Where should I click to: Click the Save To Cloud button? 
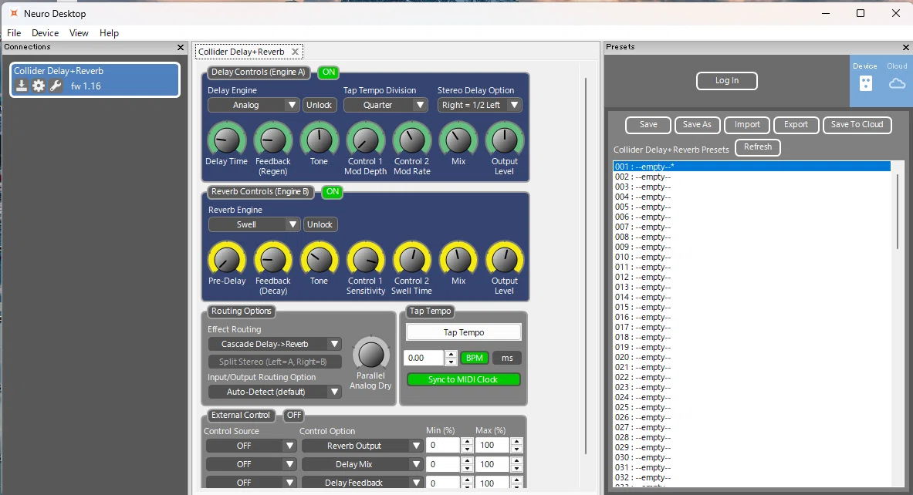(x=857, y=124)
